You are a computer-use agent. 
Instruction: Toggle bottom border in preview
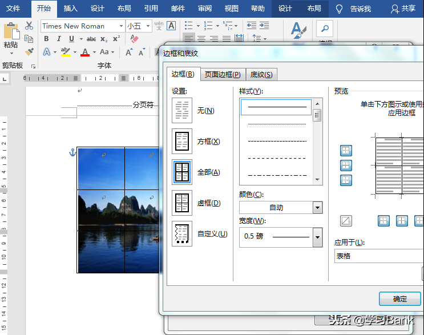click(x=346, y=180)
